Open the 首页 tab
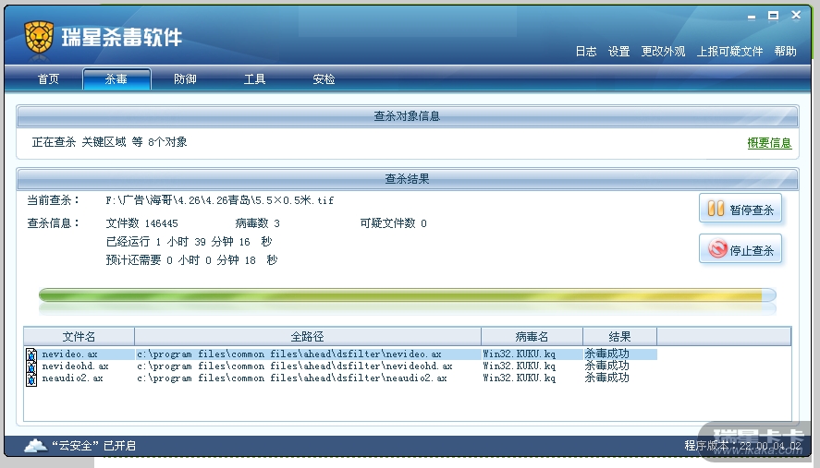Viewport: 820px width, 468px height. [48, 78]
